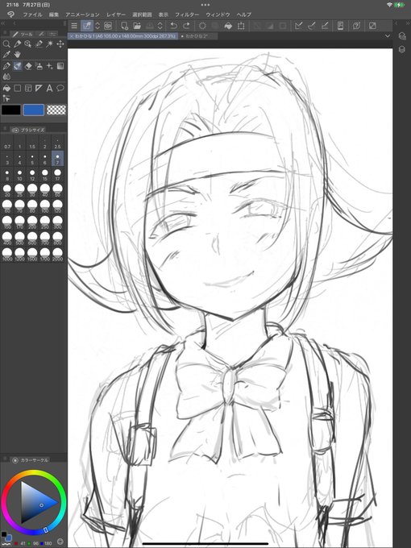Select the Blend tool
The width and height of the screenshot is (411, 548).
pyautogui.click(x=6, y=77)
